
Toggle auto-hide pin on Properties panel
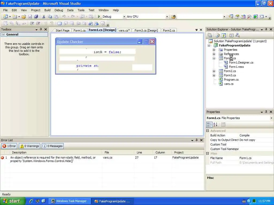pyautogui.click(x=266, y=112)
